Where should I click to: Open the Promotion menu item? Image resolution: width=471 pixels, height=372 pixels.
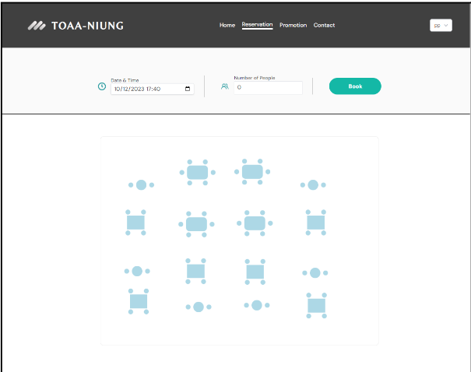(293, 26)
